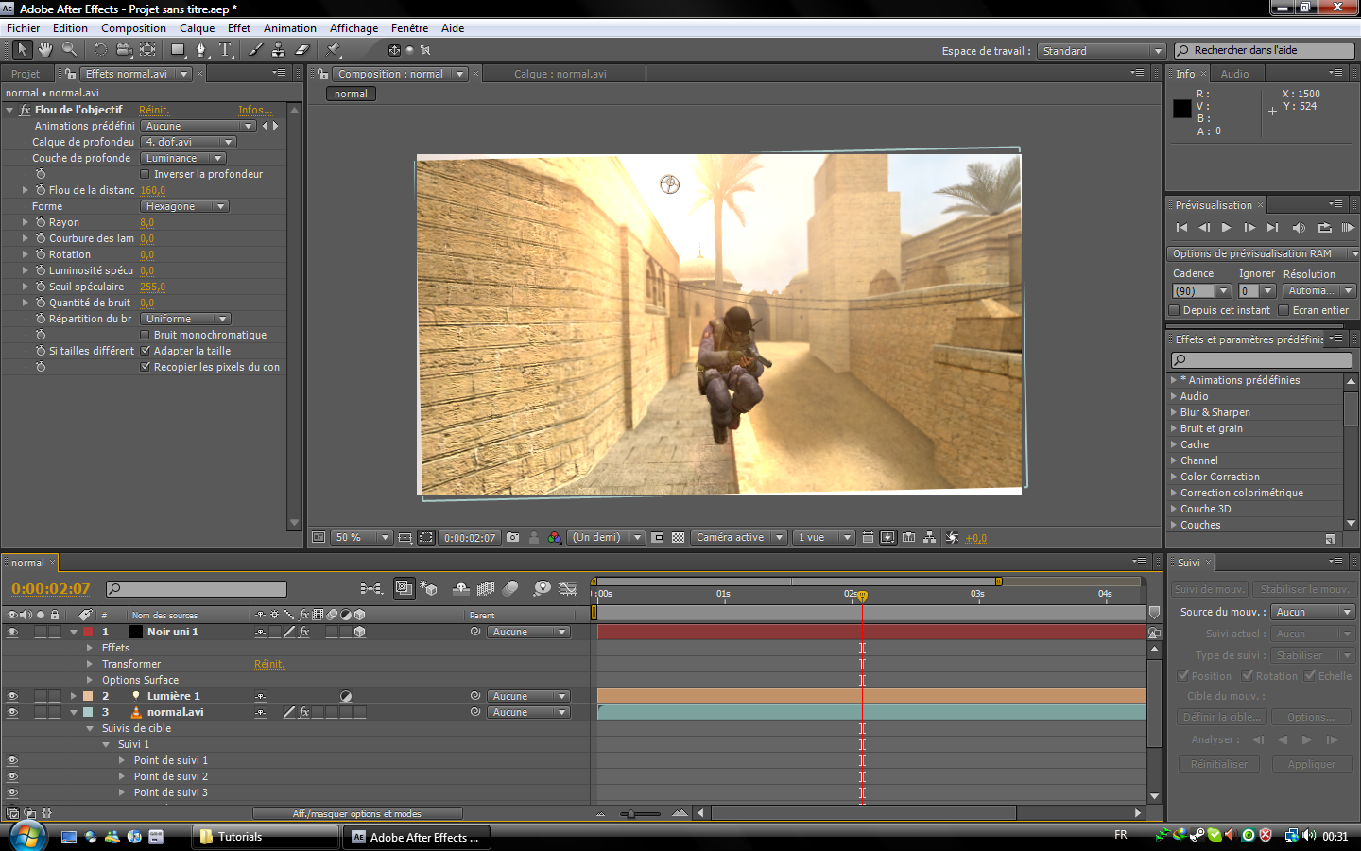Select the Puppet Pin tool
This screenshot has height=851, width=1361.
coord(334,49)
